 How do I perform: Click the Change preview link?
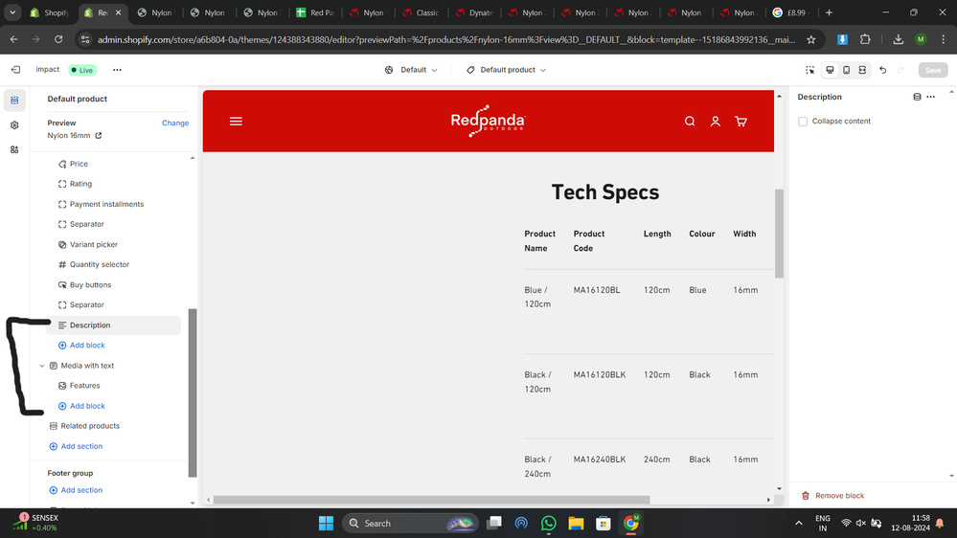[175, 123]
